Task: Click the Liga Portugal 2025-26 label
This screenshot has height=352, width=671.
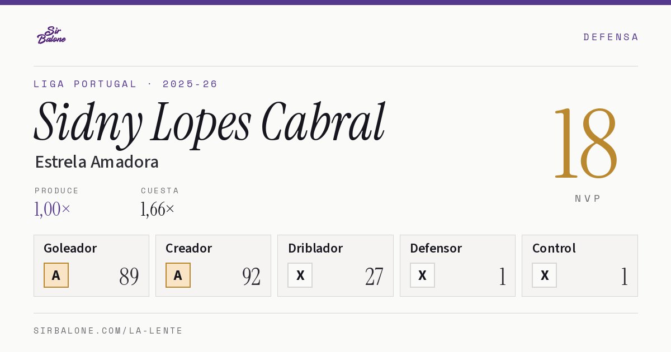Action: (126, 84)
